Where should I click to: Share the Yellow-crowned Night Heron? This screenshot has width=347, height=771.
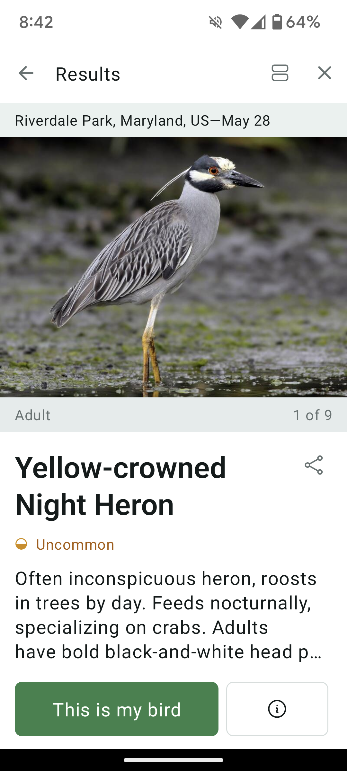tap(314, 465)
